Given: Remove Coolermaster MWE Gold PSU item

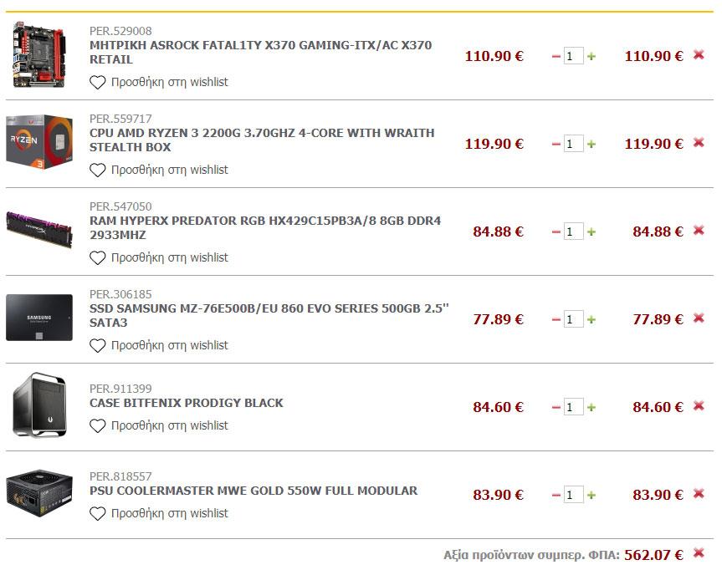Looking at the screenshot, I should (x=699, y=494).
